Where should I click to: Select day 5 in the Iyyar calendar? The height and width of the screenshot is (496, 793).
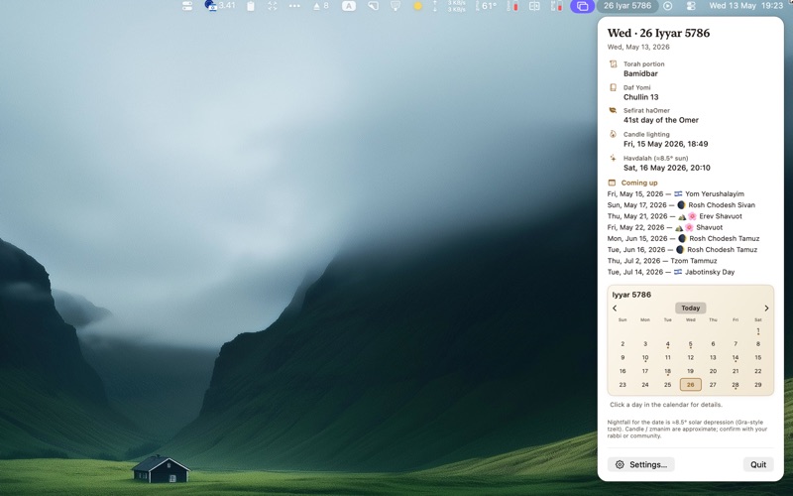coord(690,344)
